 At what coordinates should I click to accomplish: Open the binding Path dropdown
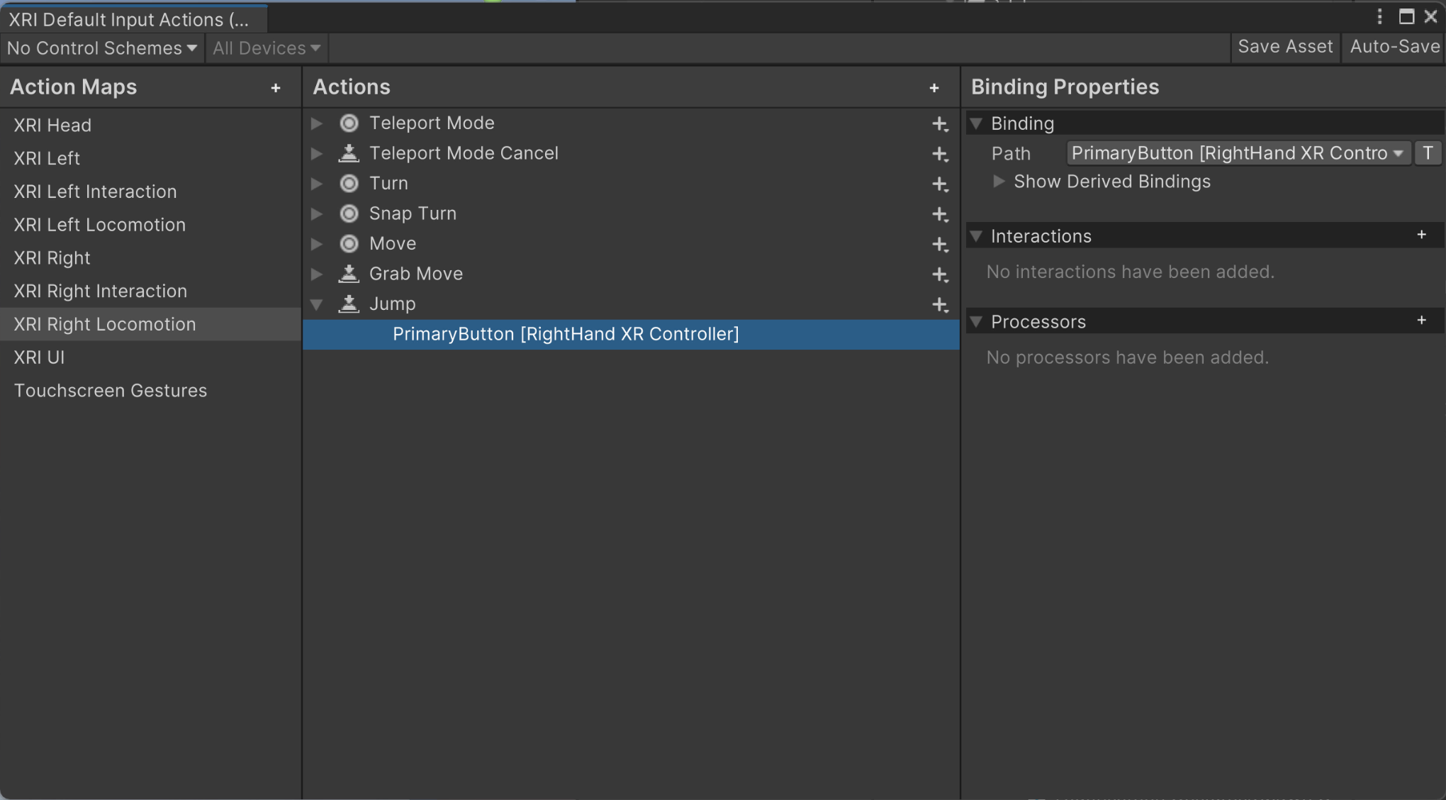click(1236, 153)
